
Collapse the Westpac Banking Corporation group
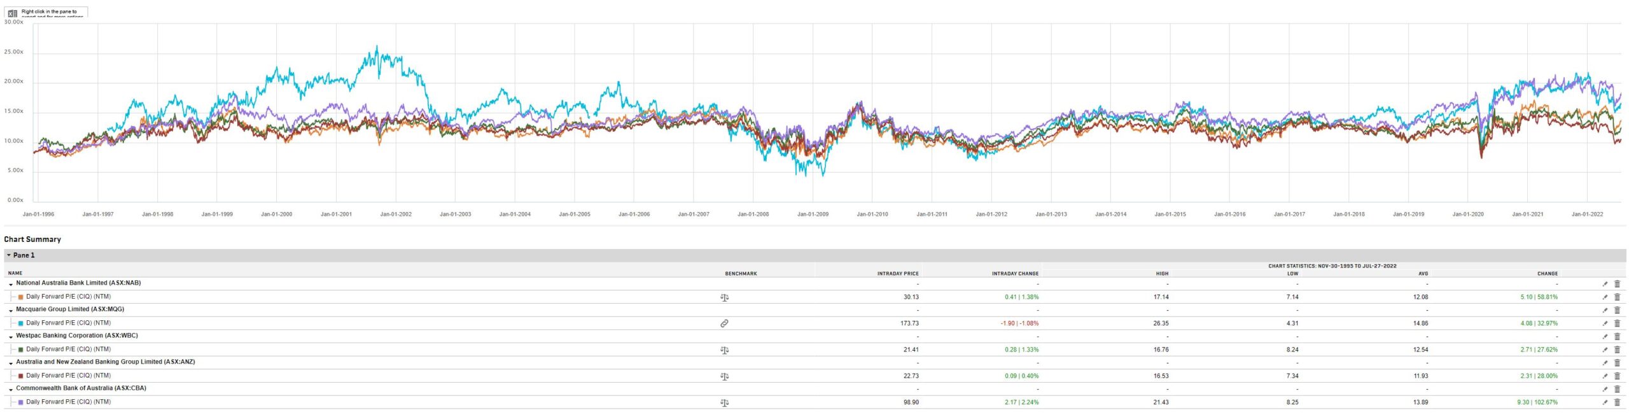[x=11, y=337]
